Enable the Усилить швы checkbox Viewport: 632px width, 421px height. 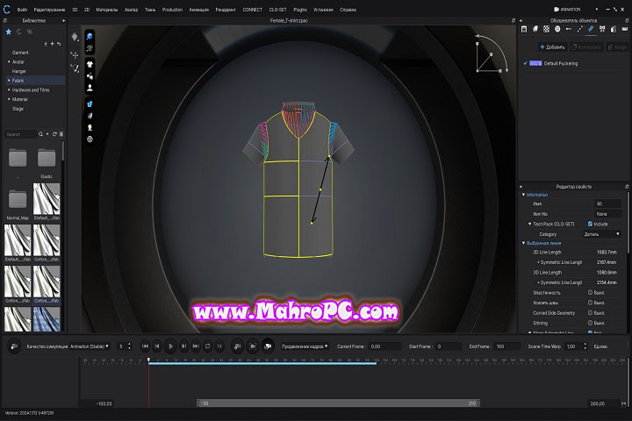tap(590, 303)
